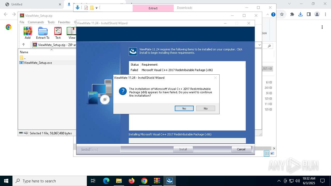Click the Explorer search magnifier icon
Viewport: 331px width, 186px height.
[x=269, y=46]
